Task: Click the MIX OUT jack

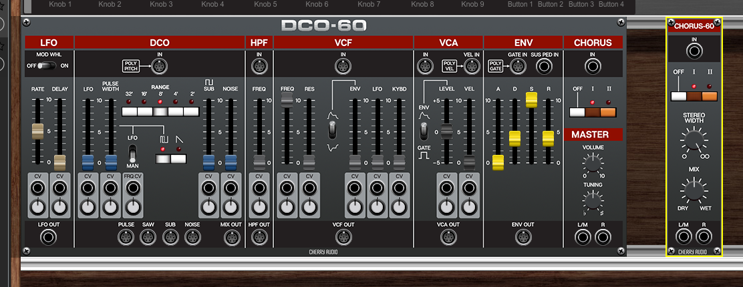Action: point(231,236)
